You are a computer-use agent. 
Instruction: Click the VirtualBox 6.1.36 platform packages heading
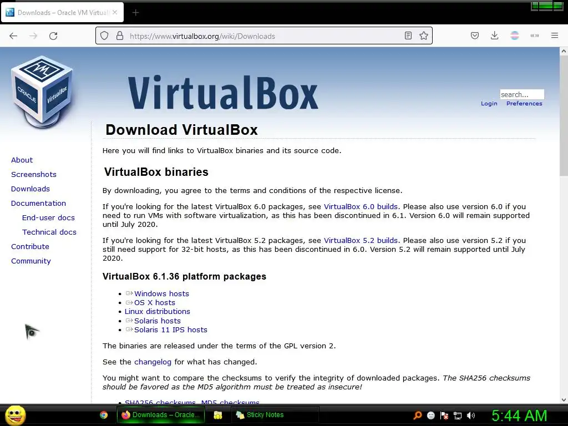point(184,276)
